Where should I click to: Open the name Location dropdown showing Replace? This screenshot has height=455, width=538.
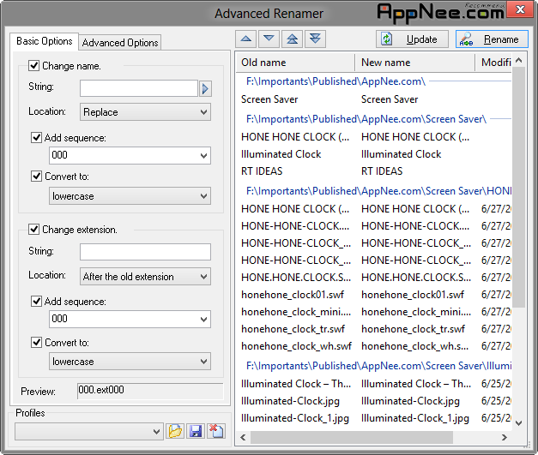(x=145, y=112)
